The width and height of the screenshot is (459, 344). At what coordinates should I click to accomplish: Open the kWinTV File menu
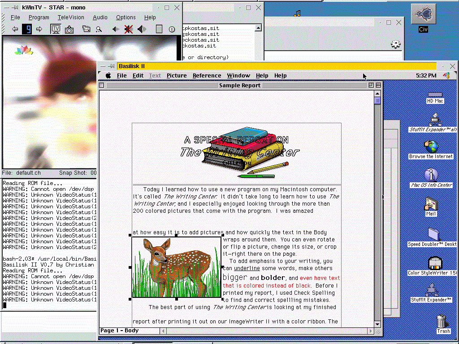coord(15,17)
